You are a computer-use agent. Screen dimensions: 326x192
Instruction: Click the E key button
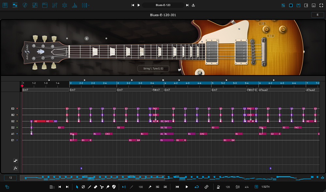(317, 15)
